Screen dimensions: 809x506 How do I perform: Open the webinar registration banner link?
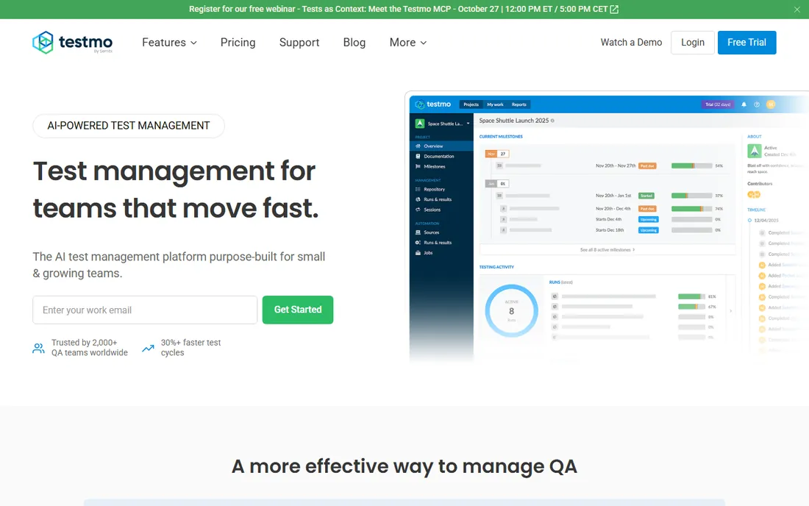(404, 10)
